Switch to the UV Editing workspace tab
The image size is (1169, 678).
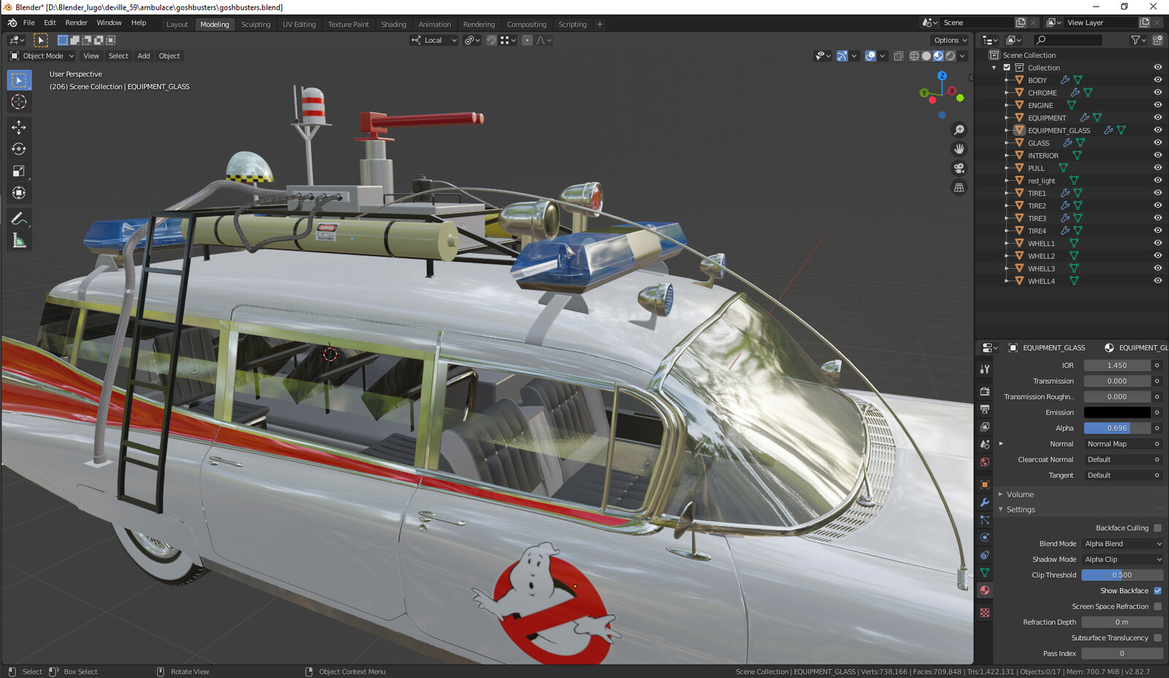[299, 25]
